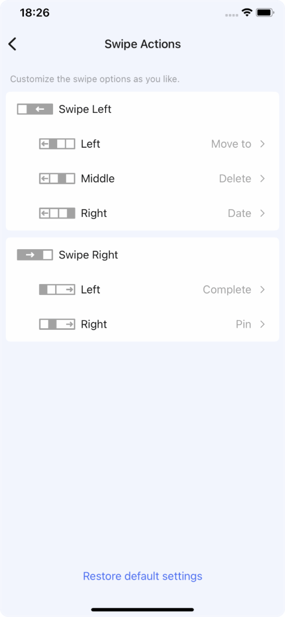The image size is (285, 617).
Task: Click the battery status icon
Action: pos(265,12)
